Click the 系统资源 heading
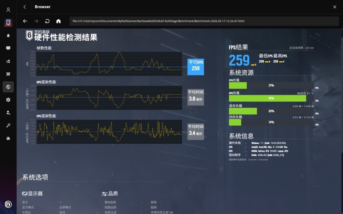The width and height of the screenshot is (343, 214). 241,73
